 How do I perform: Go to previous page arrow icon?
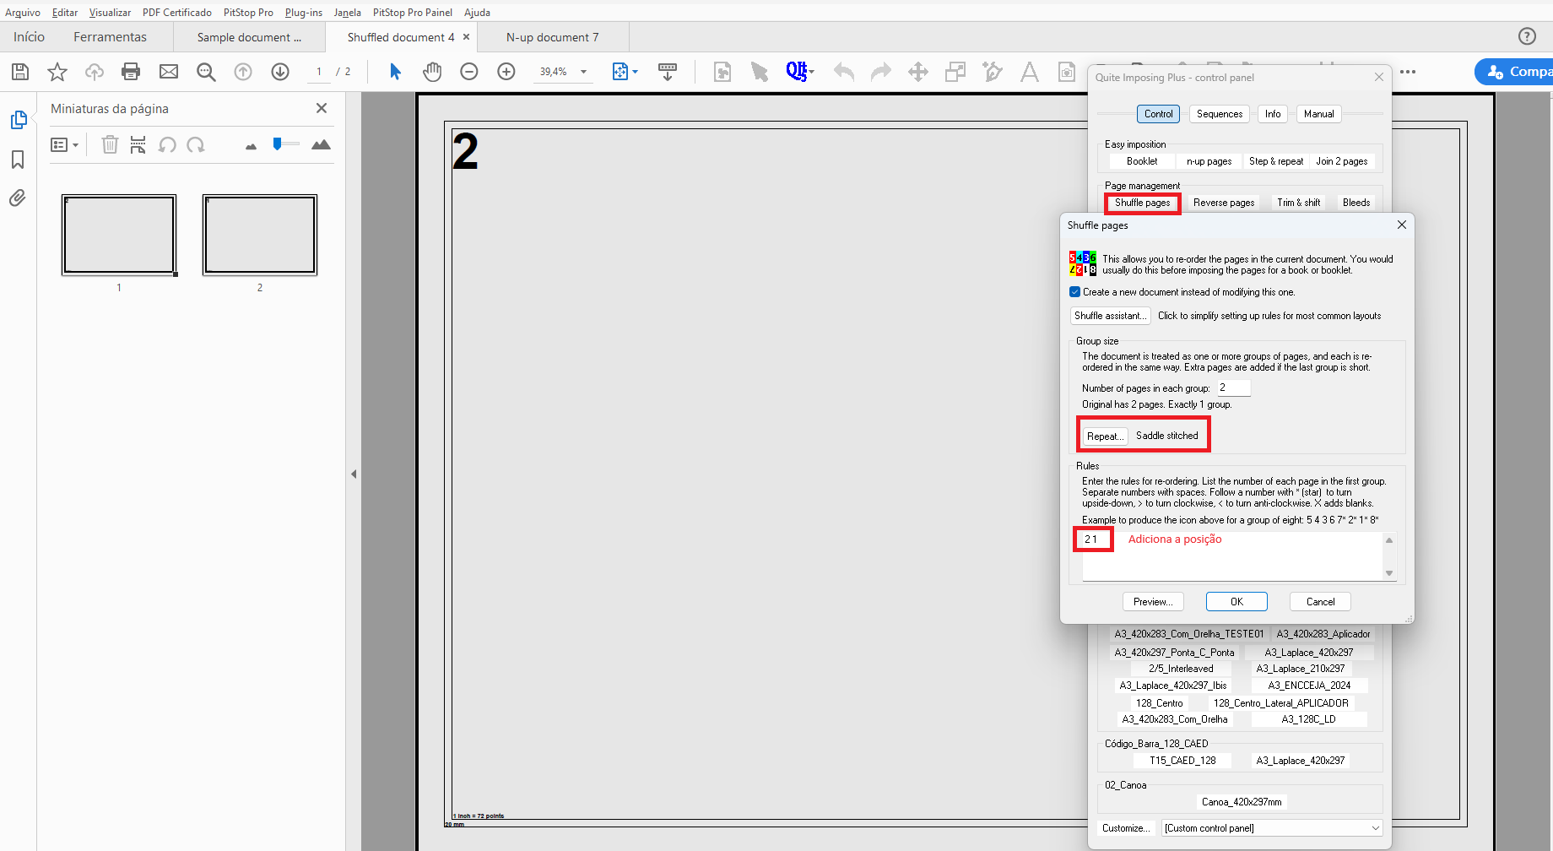(243, 72)
